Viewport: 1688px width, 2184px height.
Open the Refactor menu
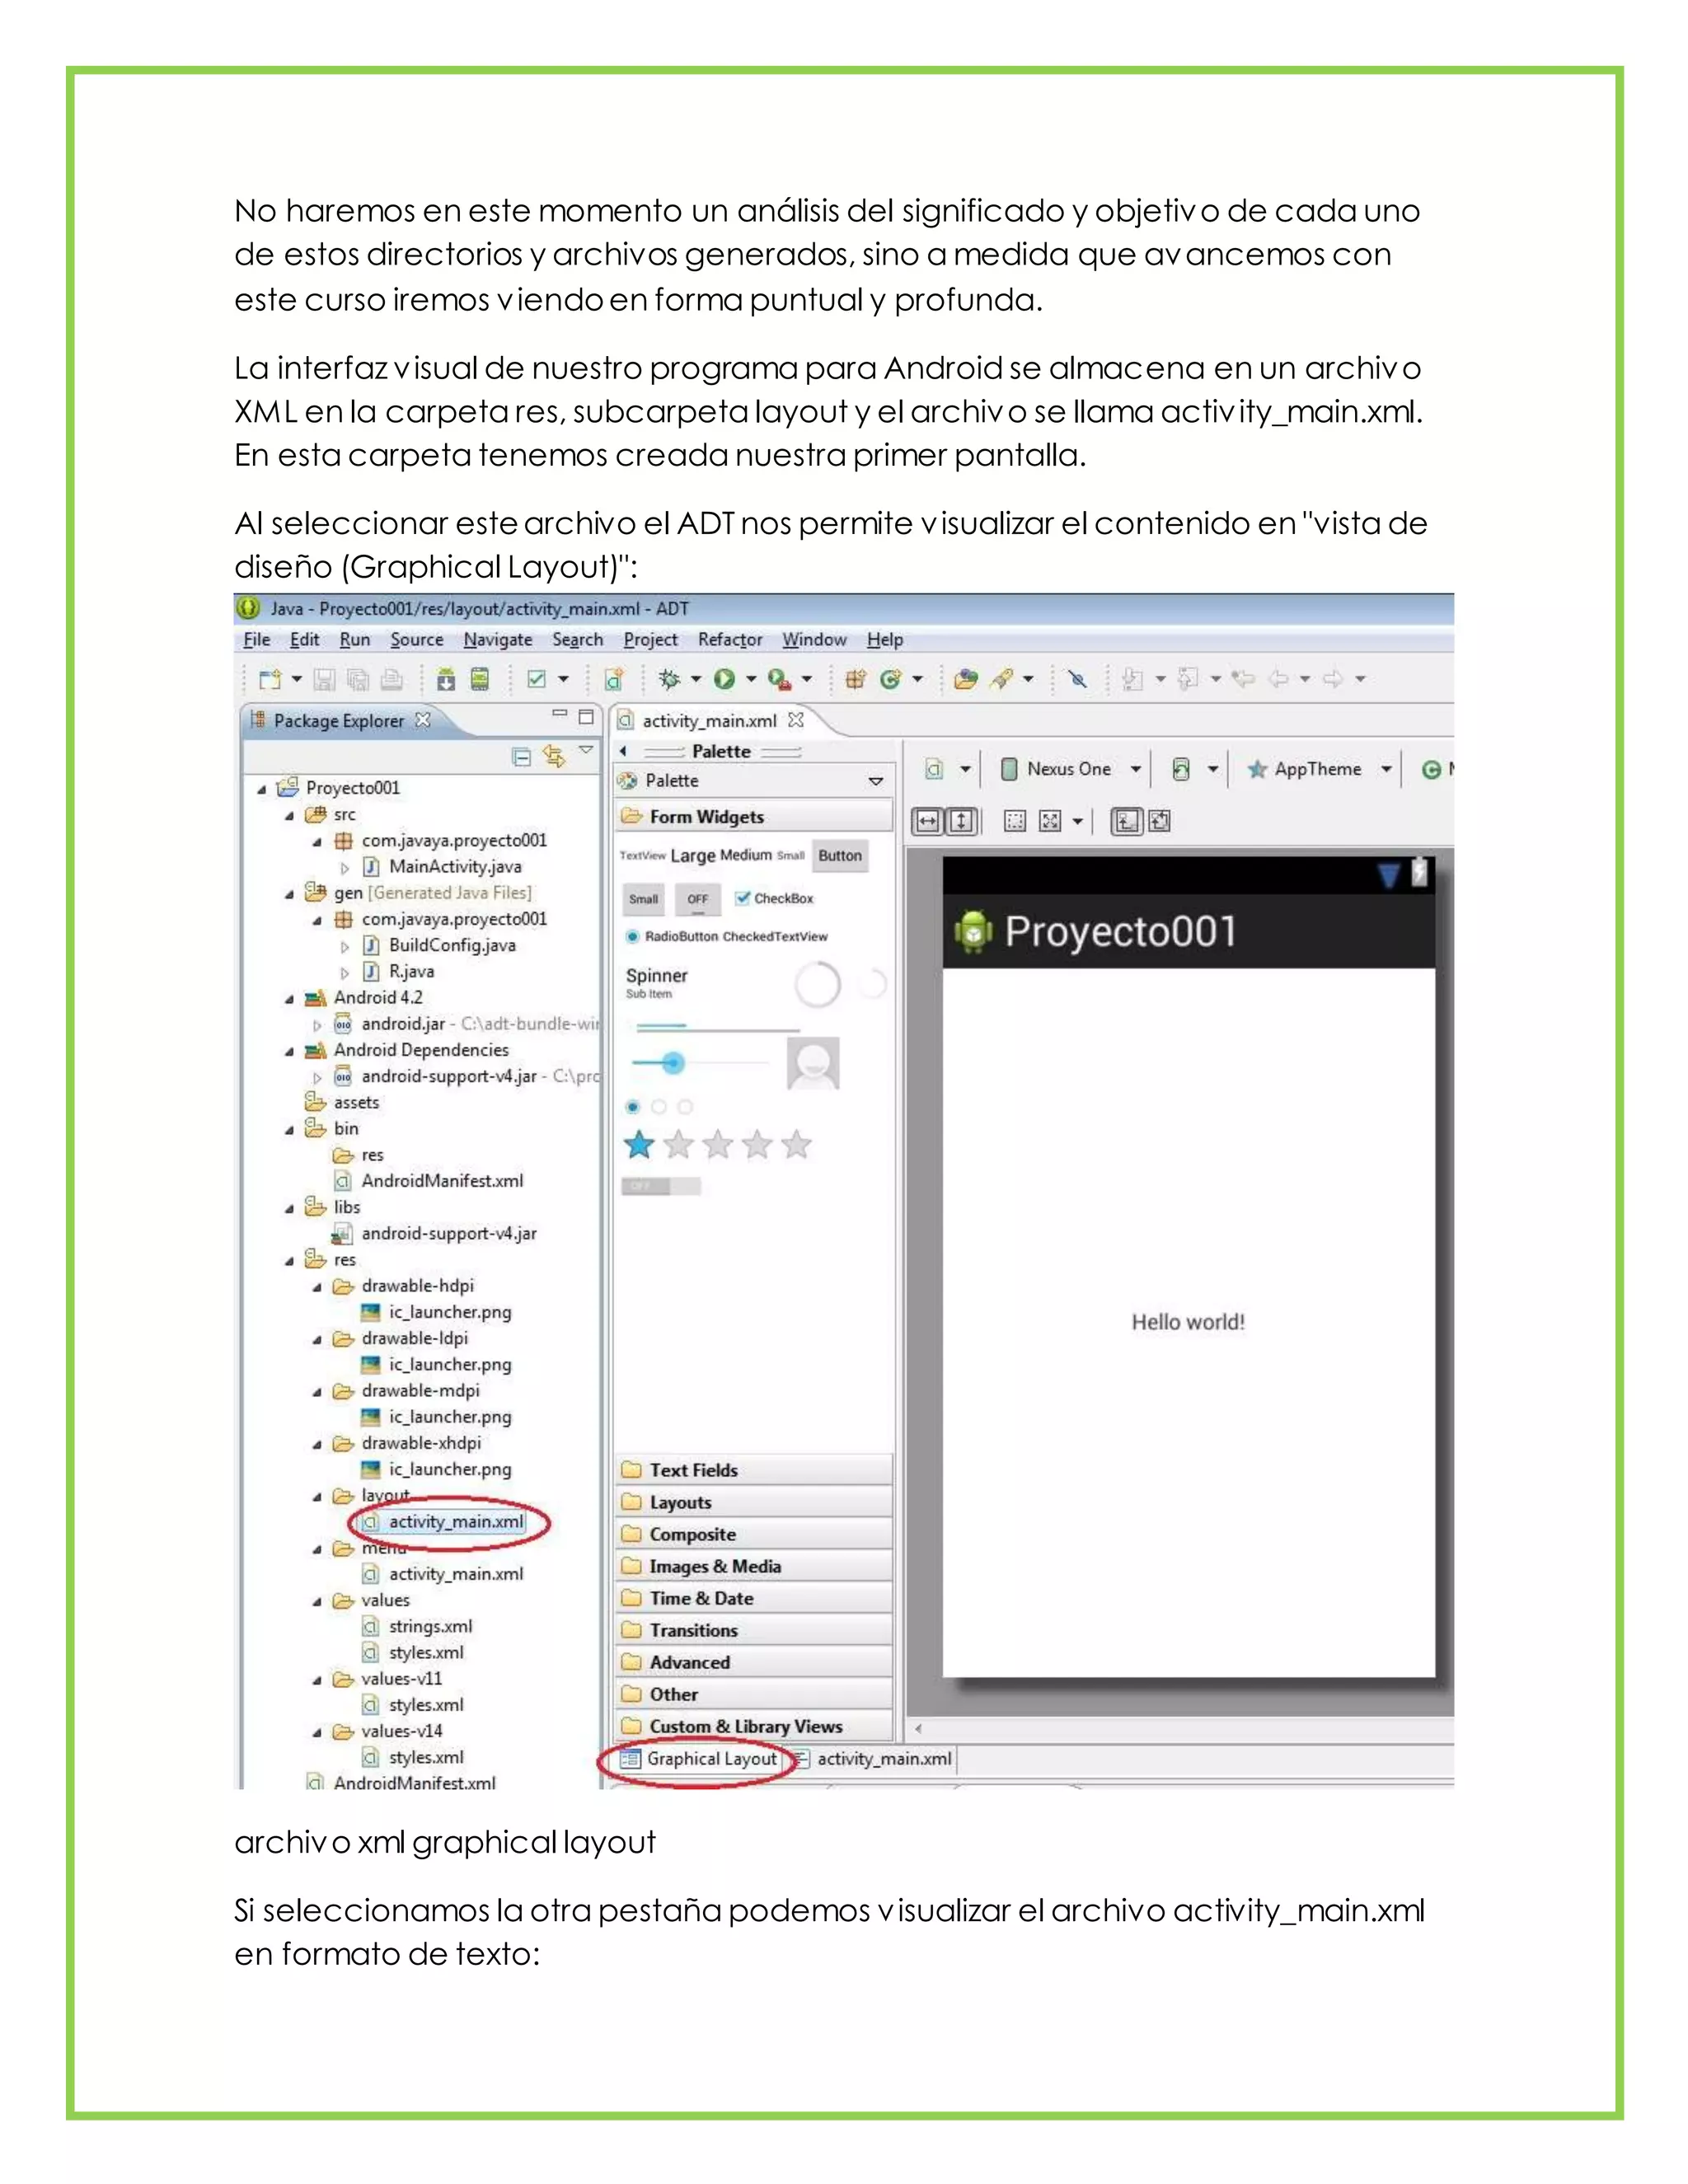730,639
